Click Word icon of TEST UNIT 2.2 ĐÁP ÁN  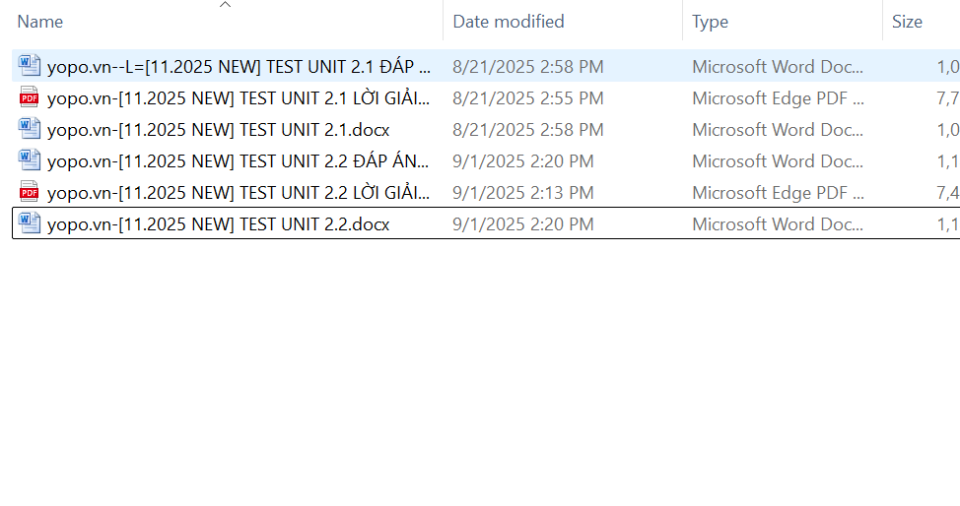tap(30, 160)
